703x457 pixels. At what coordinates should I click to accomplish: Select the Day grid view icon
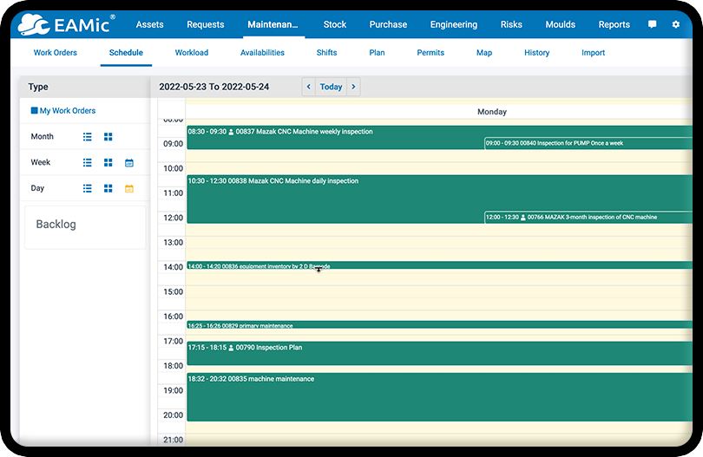[108, 188]
